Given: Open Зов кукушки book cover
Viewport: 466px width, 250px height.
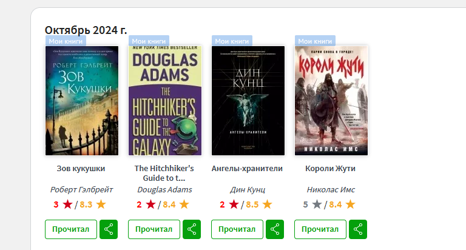Looking at the screenshot, I should tap(82, 101).
